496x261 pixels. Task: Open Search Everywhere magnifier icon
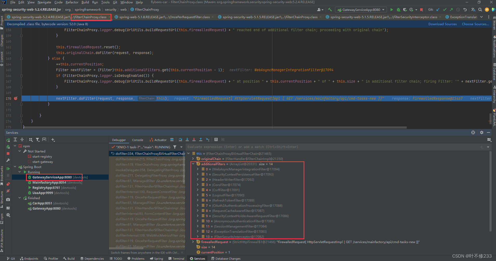pyautogui.click(x=480, y=10)
